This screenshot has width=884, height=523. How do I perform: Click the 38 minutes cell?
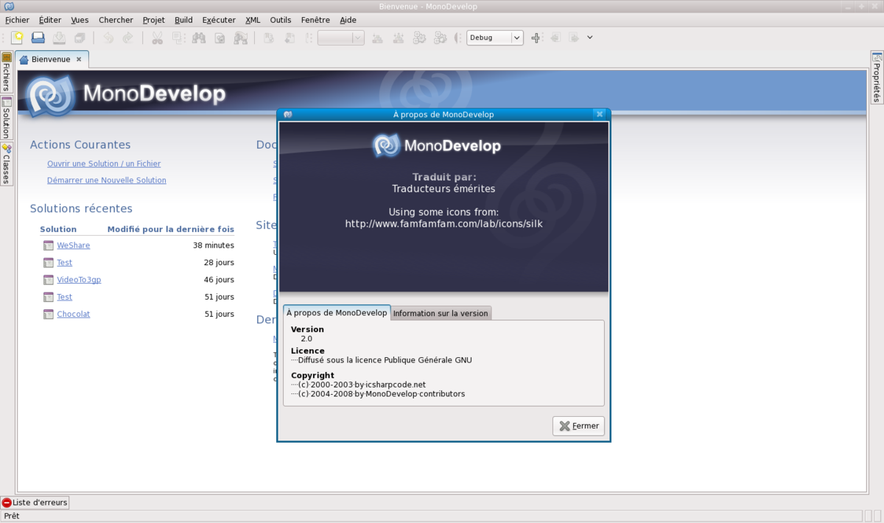[x=214, y=245]
